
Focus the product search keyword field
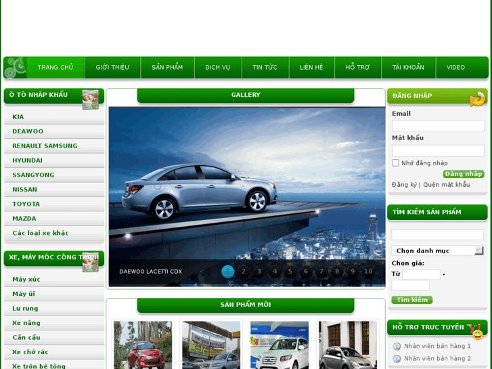pyautogui.click(x=437, y=234)
